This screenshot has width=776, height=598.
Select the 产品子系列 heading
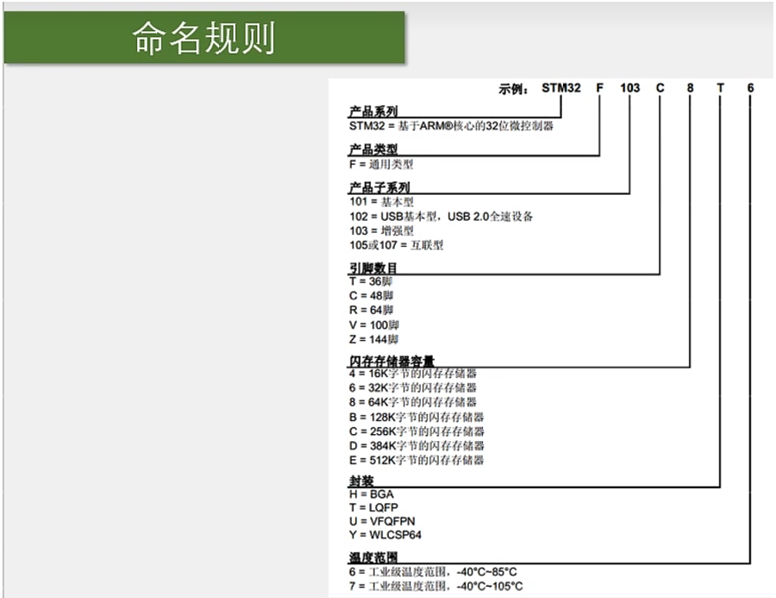tap(379, 187)
